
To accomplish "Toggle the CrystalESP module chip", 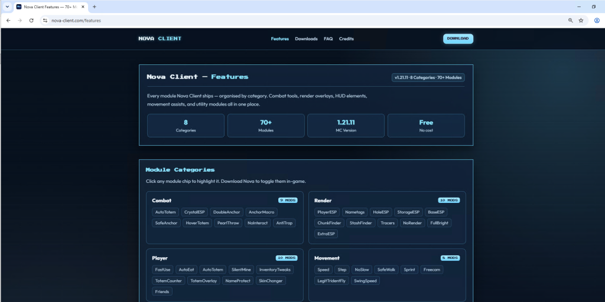I will tap(194, 212).
